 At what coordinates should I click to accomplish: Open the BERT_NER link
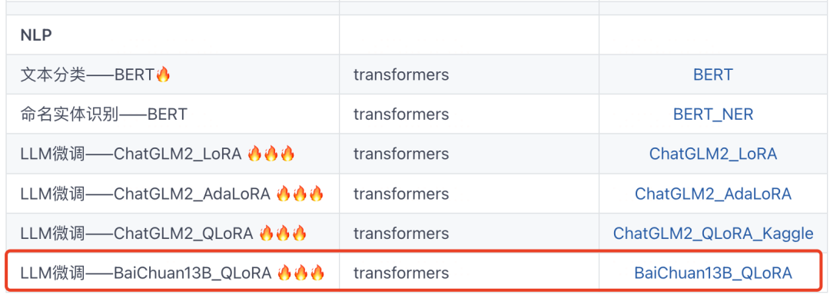pos(713,114)
